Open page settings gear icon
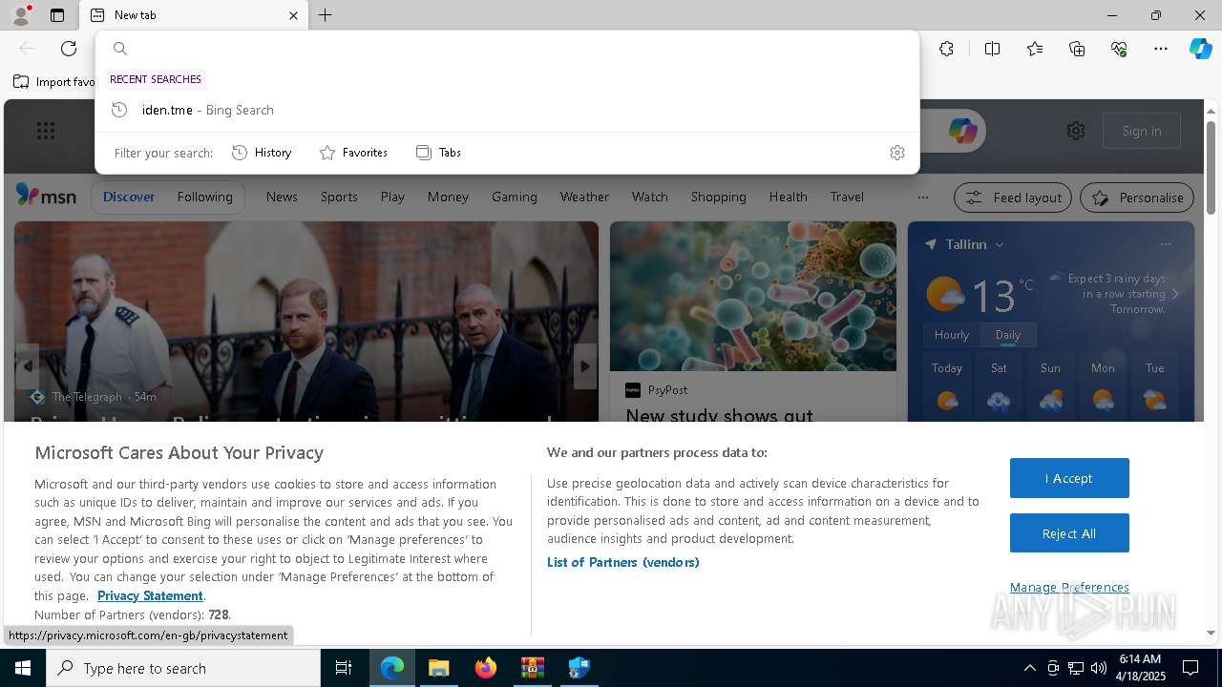 click(1076, 131)
